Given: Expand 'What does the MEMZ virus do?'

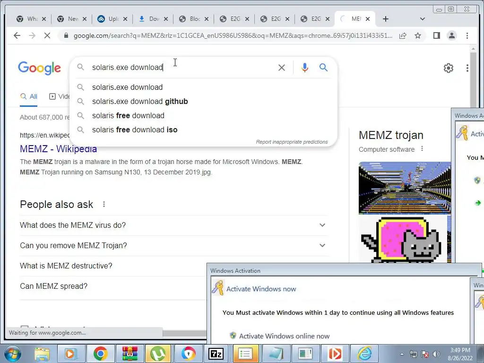Looking at the screenshot, I should coord(173,225).
